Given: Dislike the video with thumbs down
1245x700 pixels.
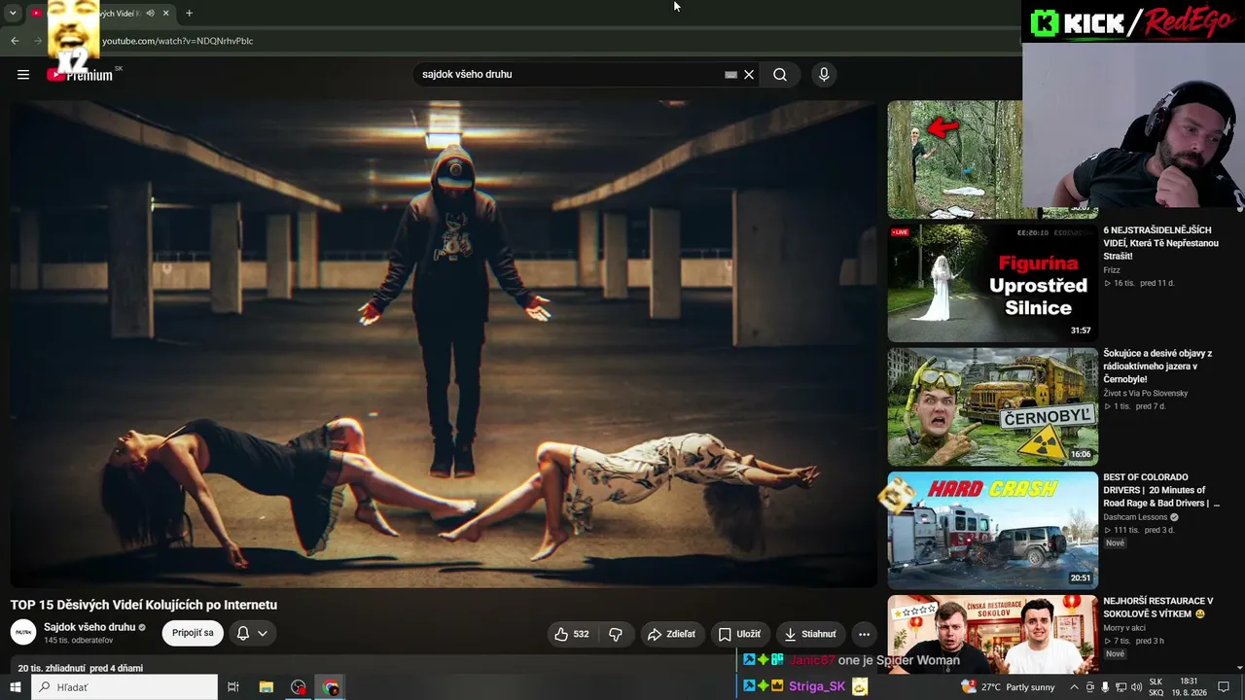Looking at the screenshot, I should [x=616, y=634].
